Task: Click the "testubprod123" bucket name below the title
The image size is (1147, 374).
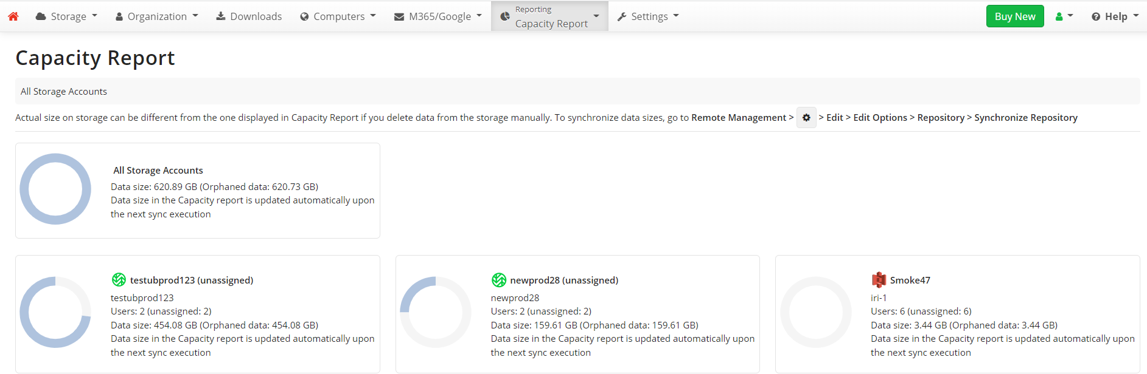Action: tap(142, 298)
